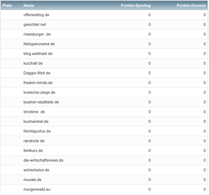Click Punkte-Spieltag value for morgenwald.eu
The height and width of the screenshot is (195, 209).
click(x=150, y=189)
